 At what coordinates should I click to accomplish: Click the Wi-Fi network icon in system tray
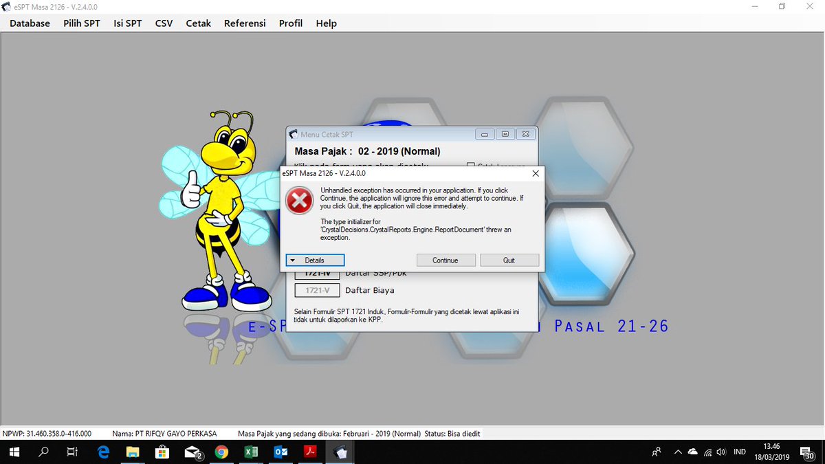point(706,452)
